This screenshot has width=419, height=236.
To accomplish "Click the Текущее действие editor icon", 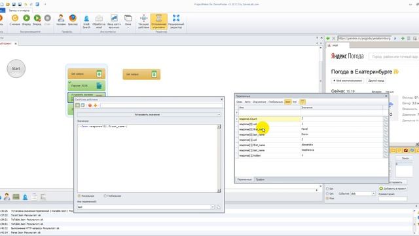I will tap(143, 18).
